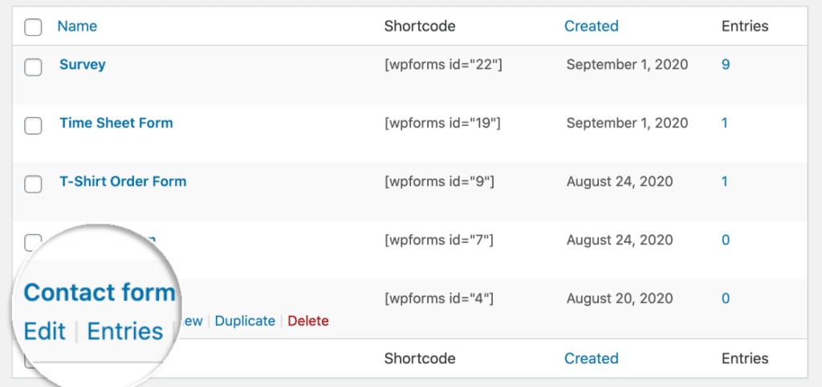
Task: Click Edit under Contact form
Action: click(x=45, y=332)
